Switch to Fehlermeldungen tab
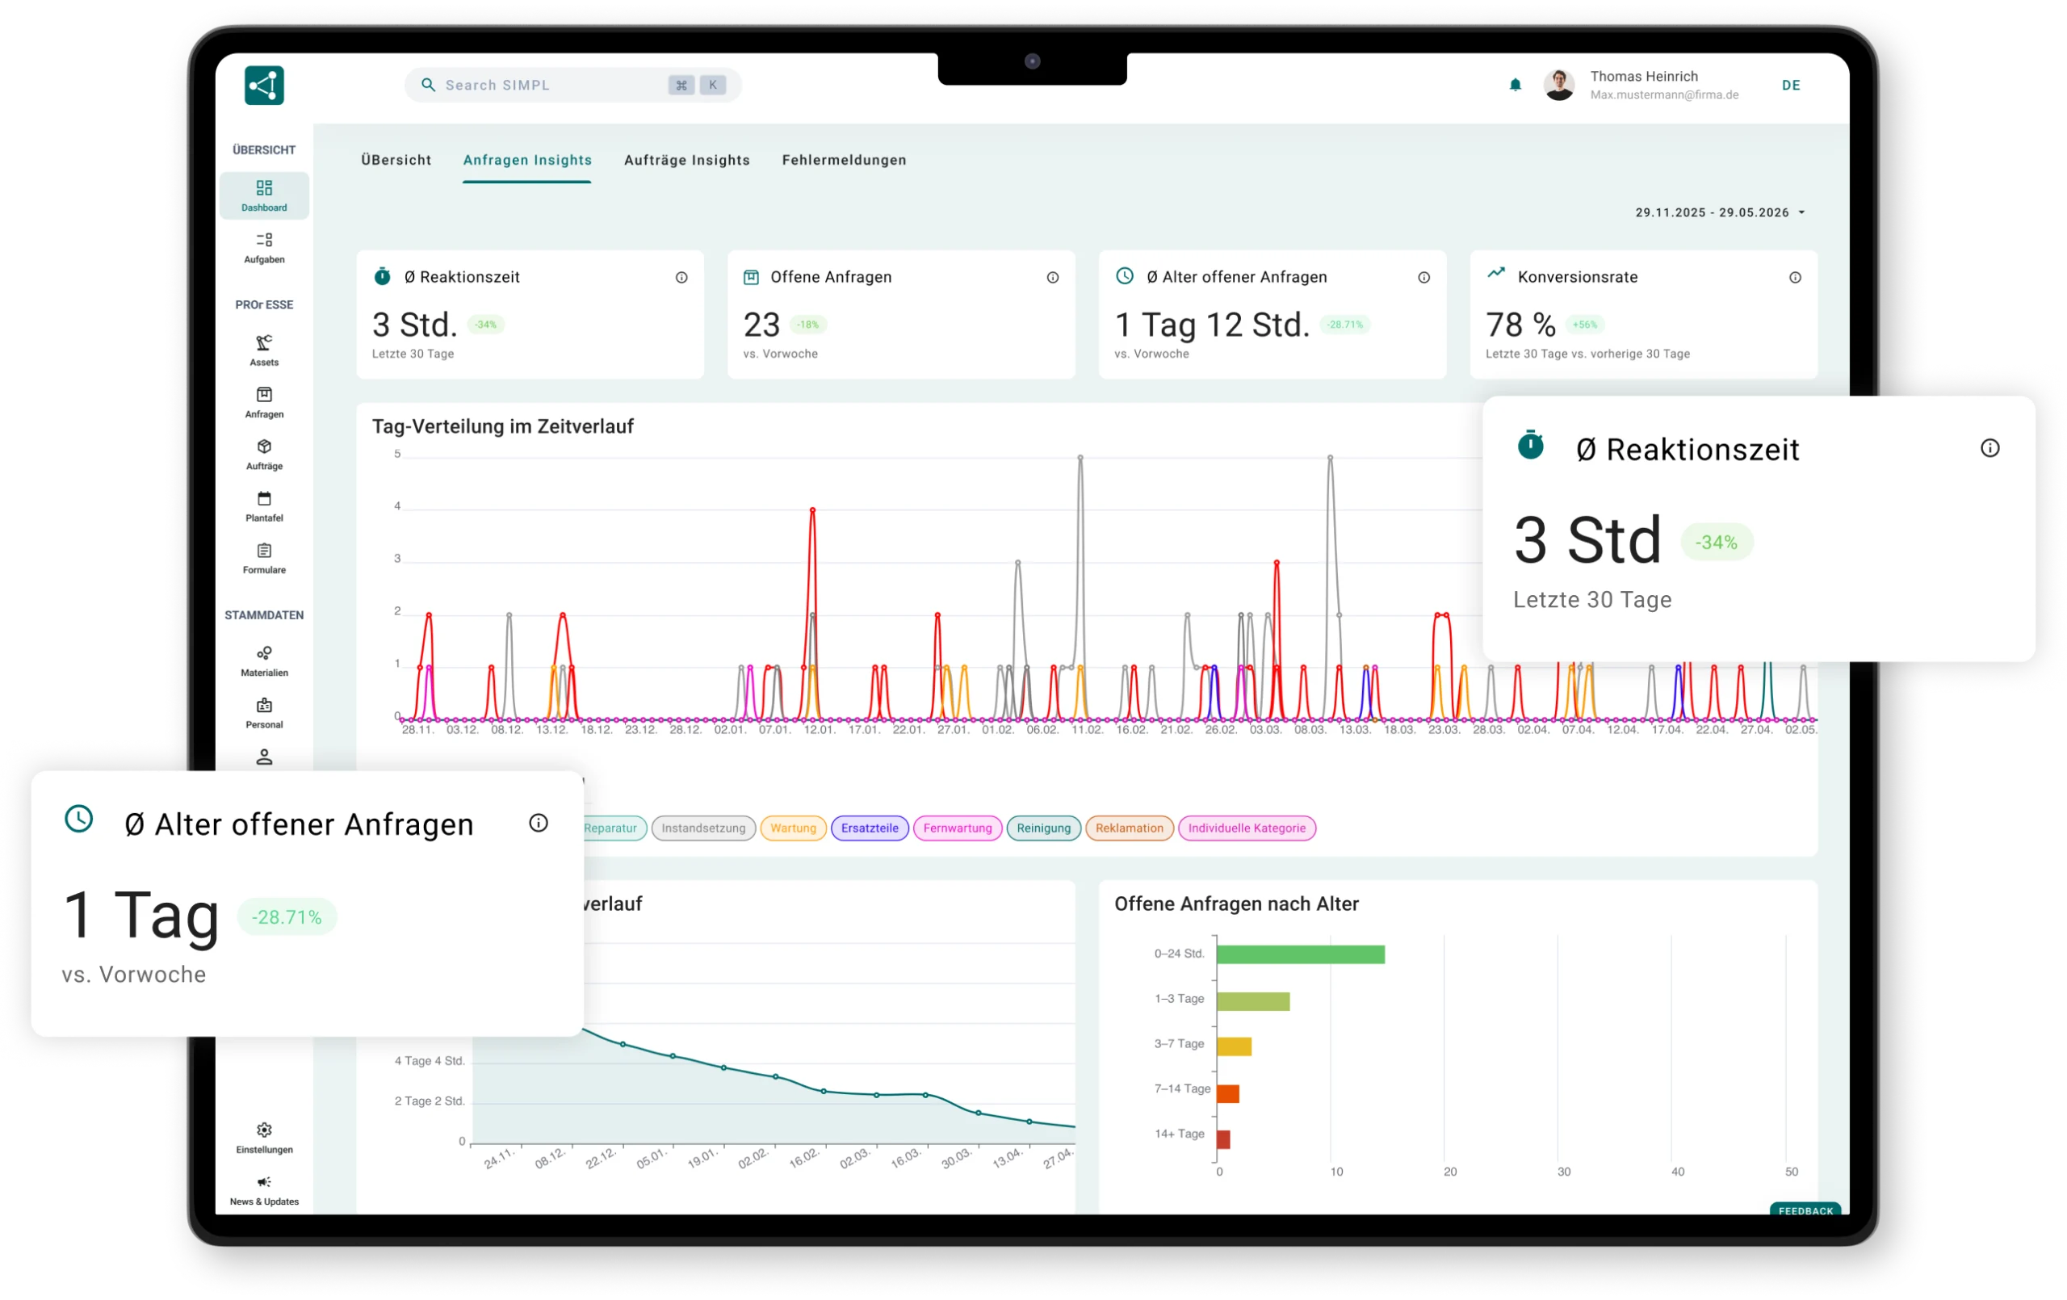The width and height of the screenshot is (2067, 1300). click(844, 160)
